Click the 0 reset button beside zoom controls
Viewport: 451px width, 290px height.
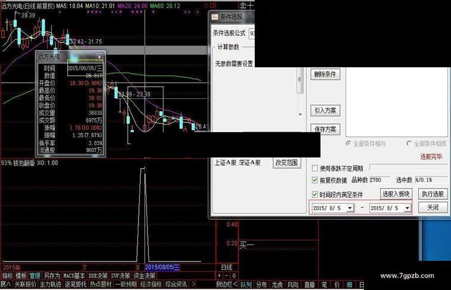click(234, 276)
